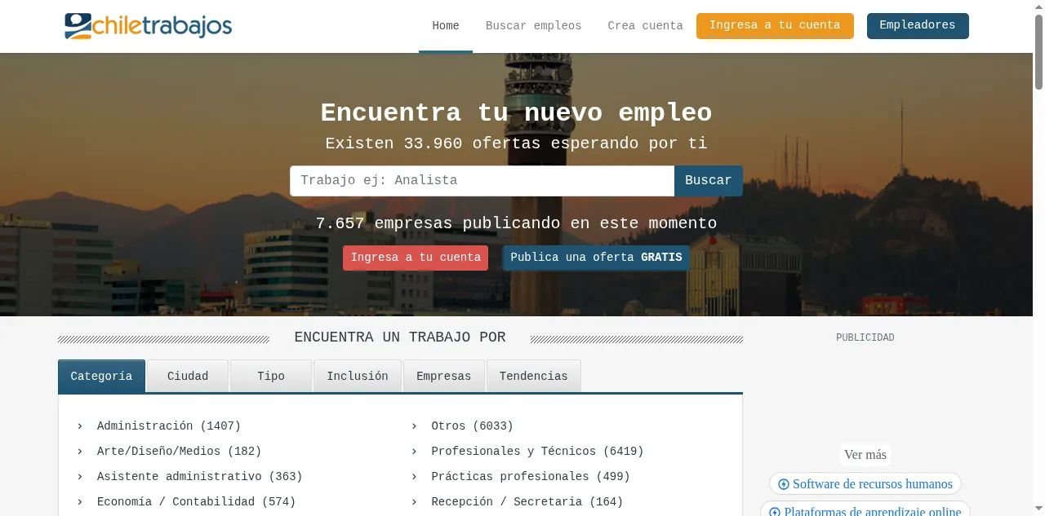
Task: Click the orange Ingresa a tu cuenta button
Action: pyautogui.click(x=775, y=25)
